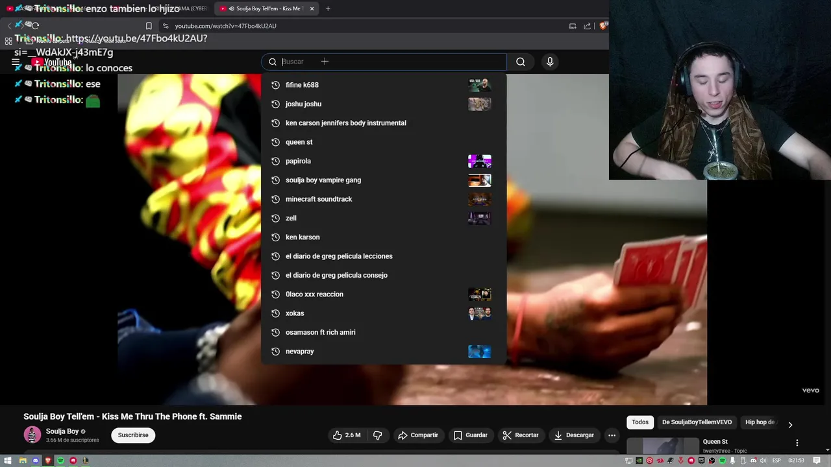The image size is (831, 467).
Task: Click the plus icon in search box
Action: pyautogui.click(x=325, y=62)
